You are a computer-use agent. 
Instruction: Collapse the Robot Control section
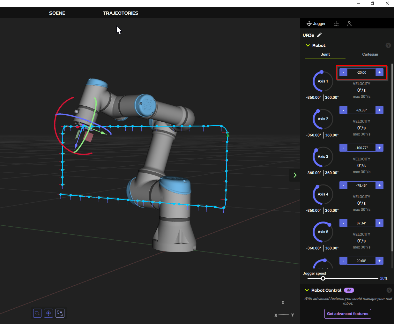click(x=307, y=290)
